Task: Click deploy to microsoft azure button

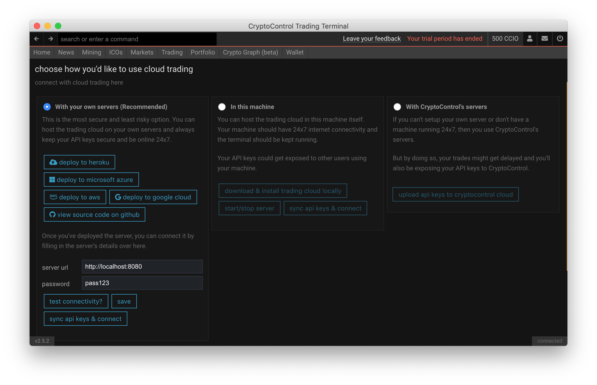Action: pyautogui.click(x=91, y=180)
